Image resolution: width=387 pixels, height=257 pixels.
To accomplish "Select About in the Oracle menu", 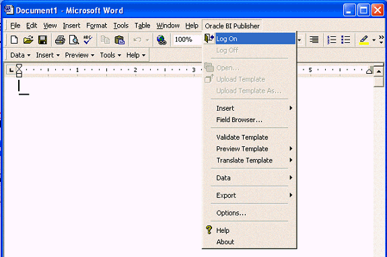I will (x=249, y=242).
